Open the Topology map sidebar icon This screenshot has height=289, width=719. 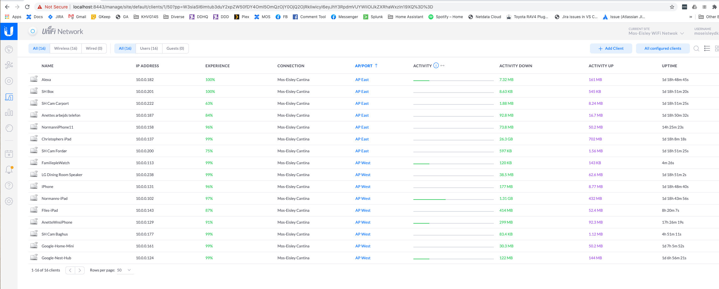click(x=9, y=65)
